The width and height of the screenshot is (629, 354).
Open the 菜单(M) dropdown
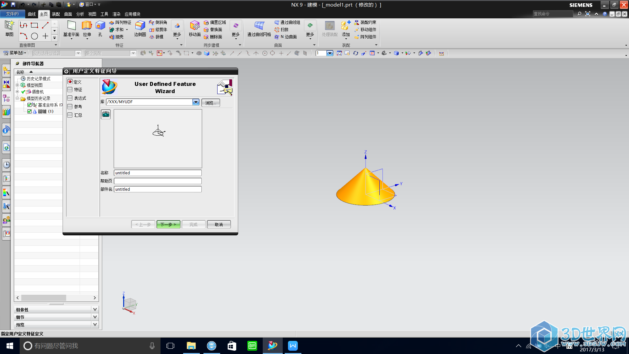click(15, 53)
